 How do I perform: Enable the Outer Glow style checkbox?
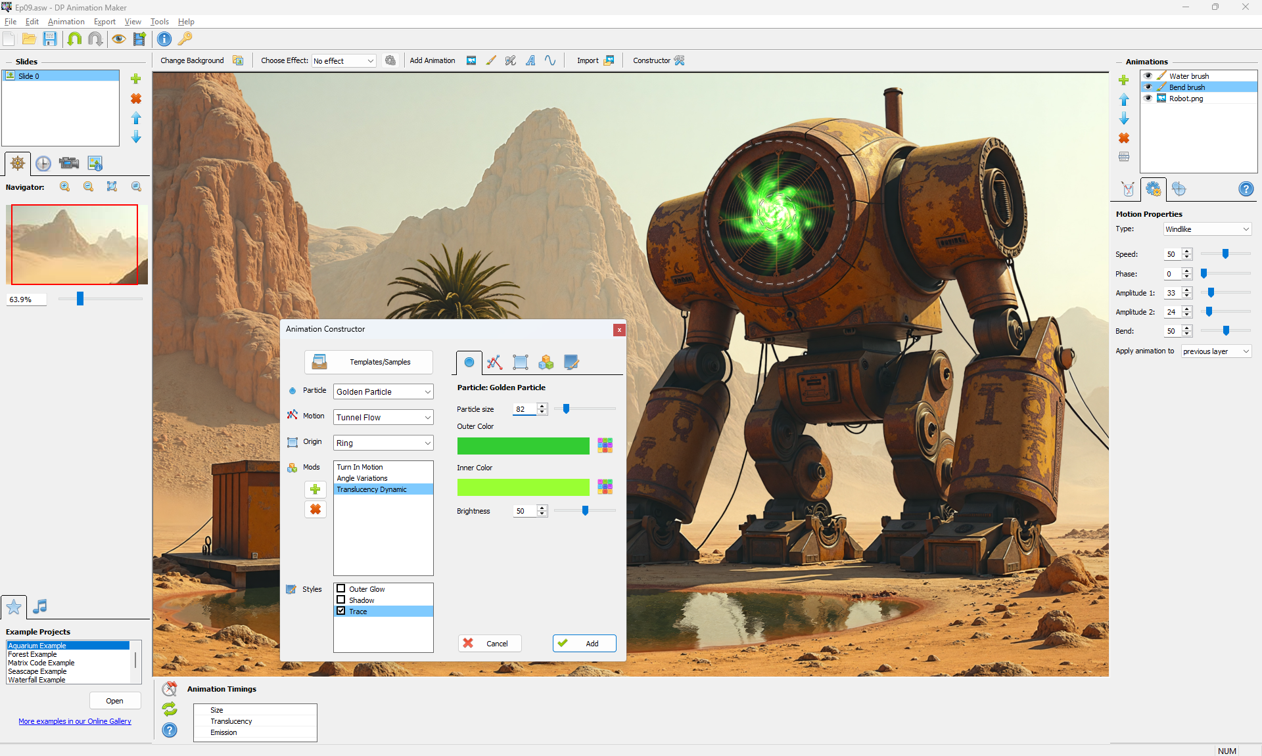[341, 589]
